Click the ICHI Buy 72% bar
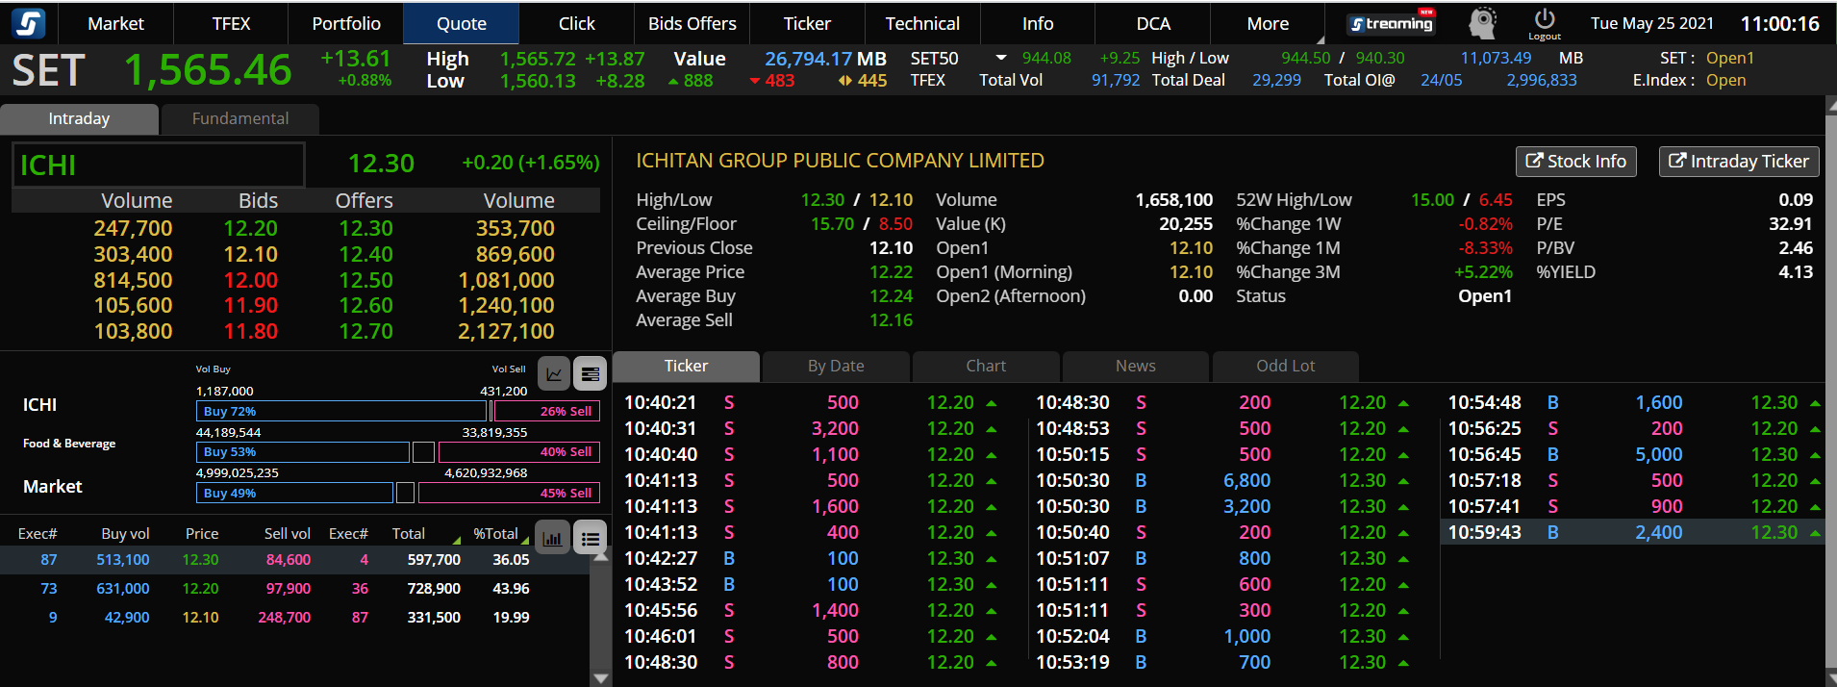The height and width of the screenshot is (687, 1837). [341, 411]
